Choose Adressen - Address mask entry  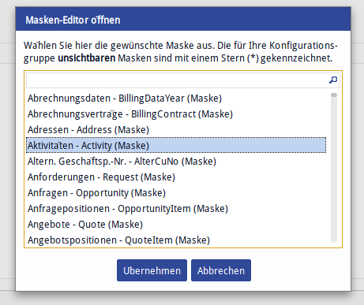tap(176, 130)
